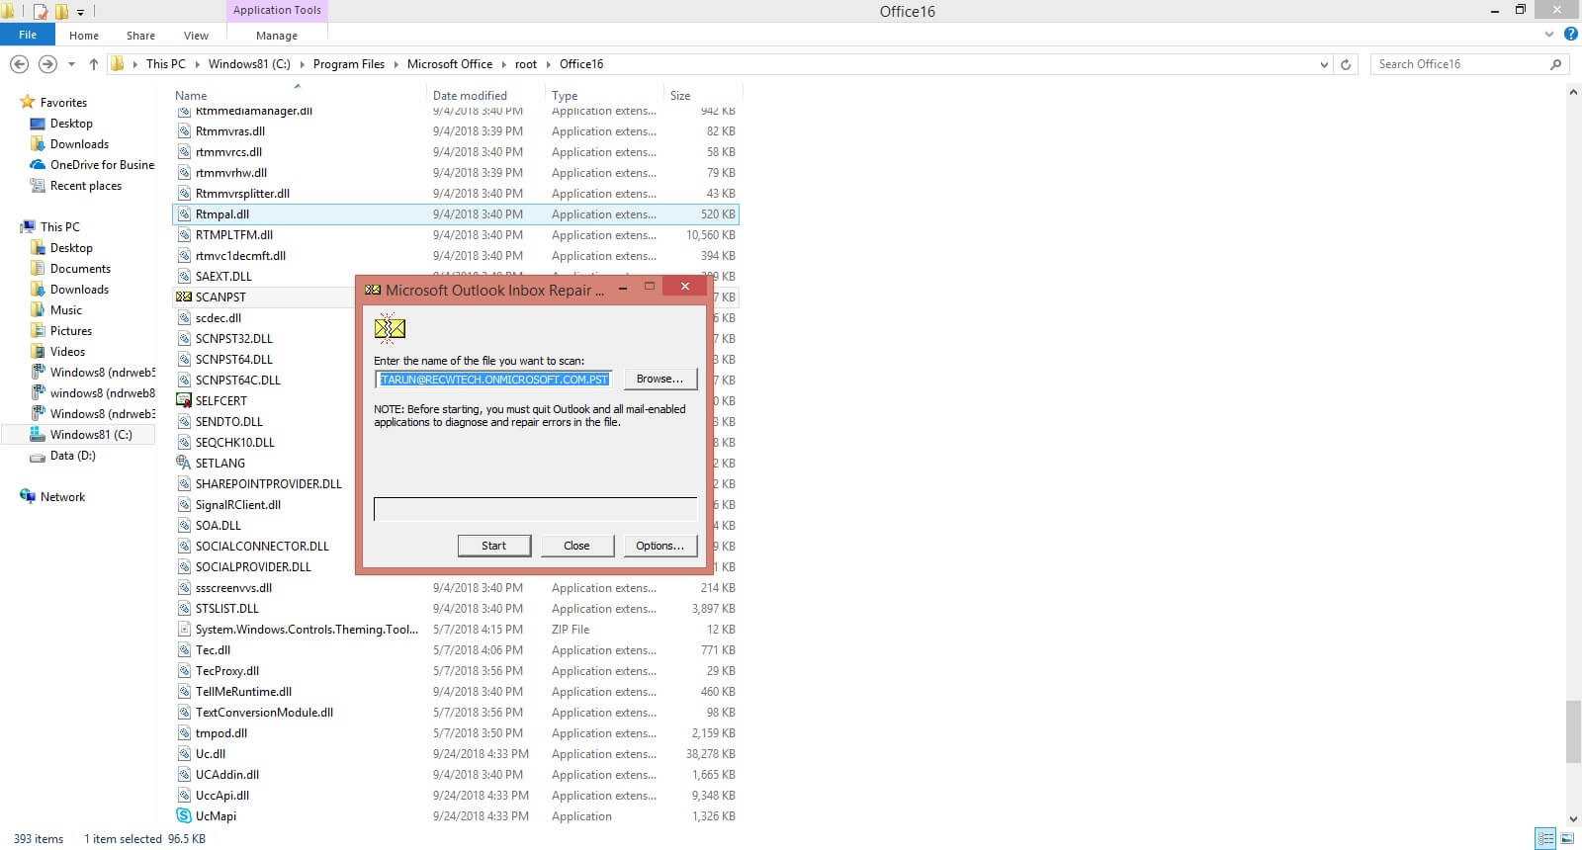Click the SETLANG file icon
This screenshot has width=1582, height=850.
pos(183,463)
